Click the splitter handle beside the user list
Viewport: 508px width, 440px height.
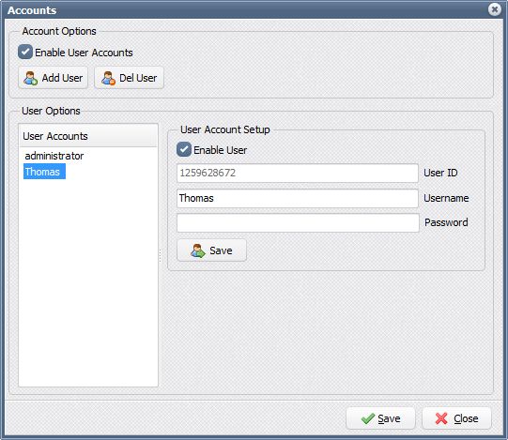click(160, 255)
